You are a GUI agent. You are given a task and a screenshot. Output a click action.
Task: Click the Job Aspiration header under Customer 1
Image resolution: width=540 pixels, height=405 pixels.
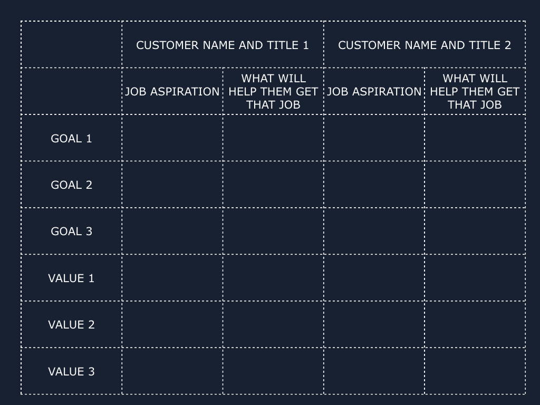click(x=172, y=91)
